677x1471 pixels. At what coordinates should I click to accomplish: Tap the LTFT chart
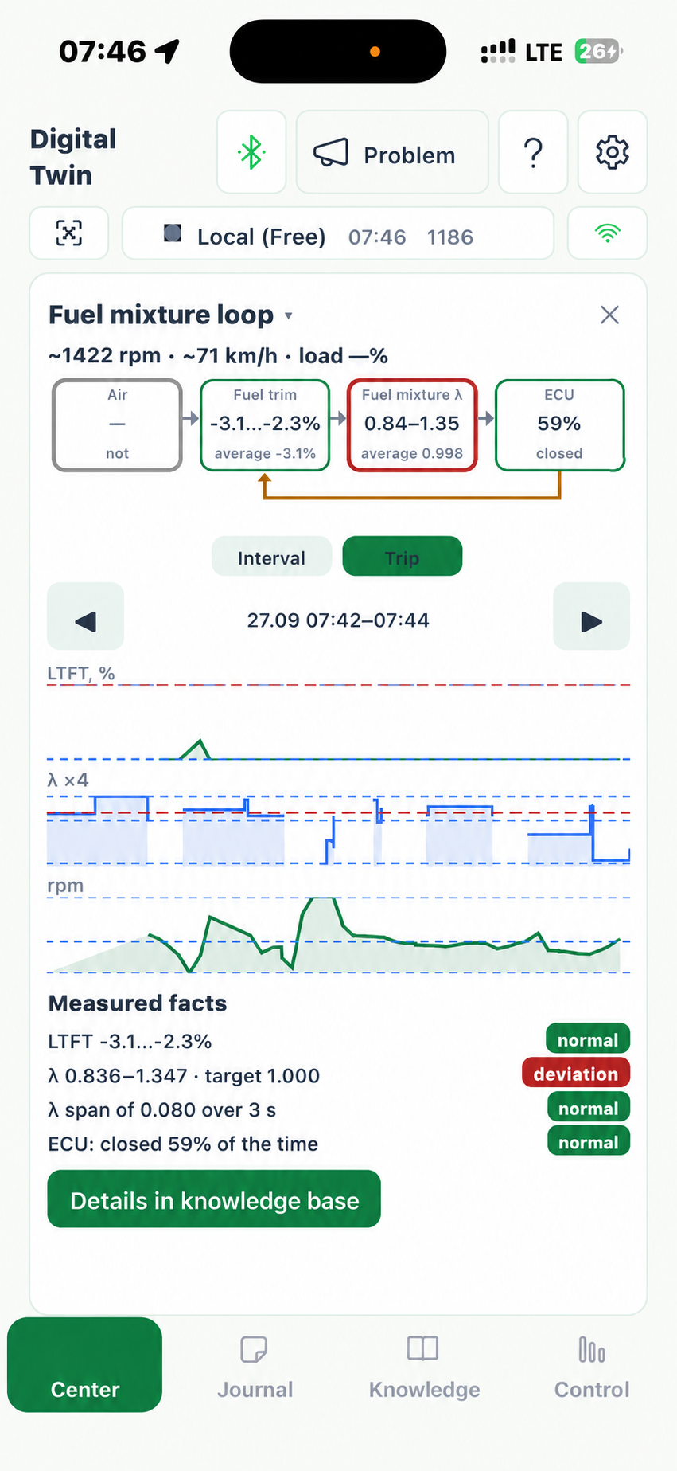338,722
